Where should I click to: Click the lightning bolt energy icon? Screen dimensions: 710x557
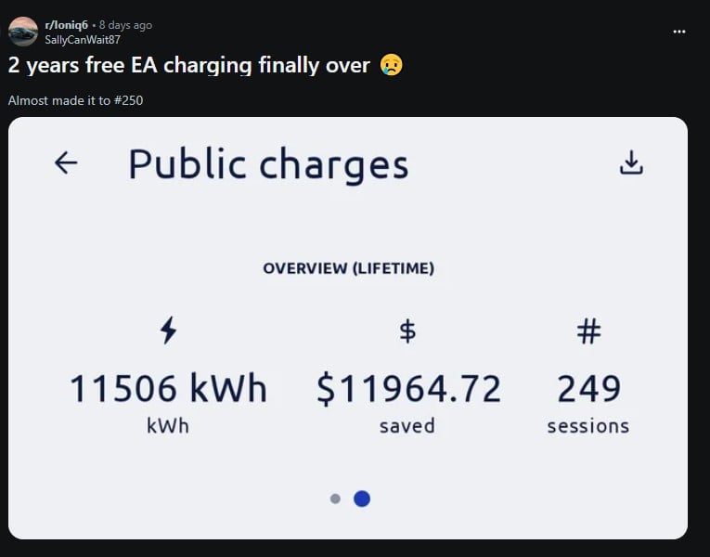coord(168,330)
